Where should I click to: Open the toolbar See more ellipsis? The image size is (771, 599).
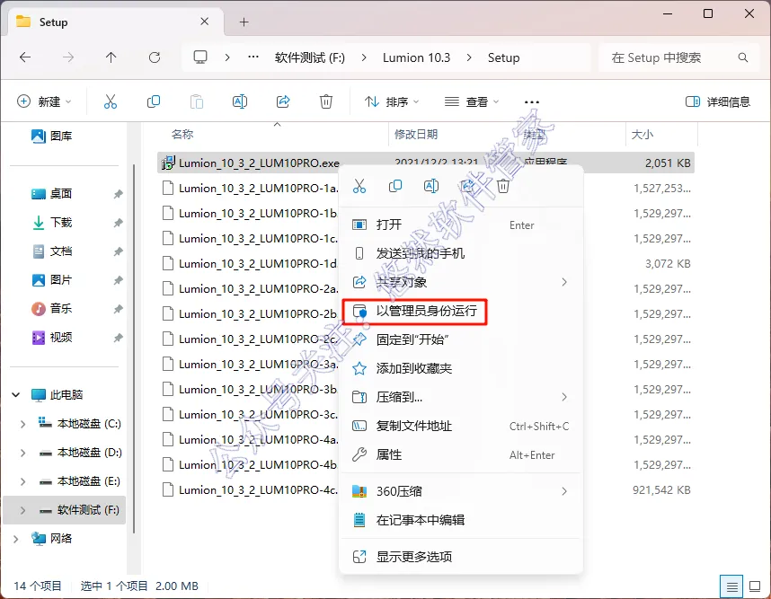532,101
